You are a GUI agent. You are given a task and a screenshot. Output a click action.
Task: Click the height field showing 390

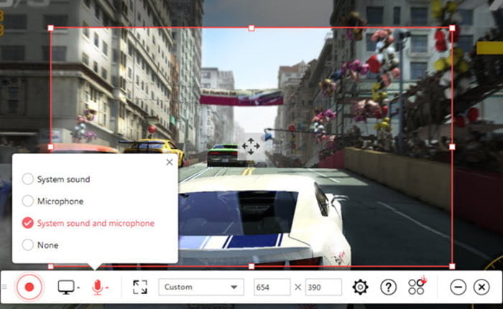point(323,287)
